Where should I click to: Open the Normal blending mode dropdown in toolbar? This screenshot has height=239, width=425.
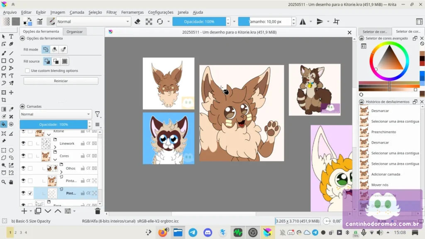pos(93,22)
